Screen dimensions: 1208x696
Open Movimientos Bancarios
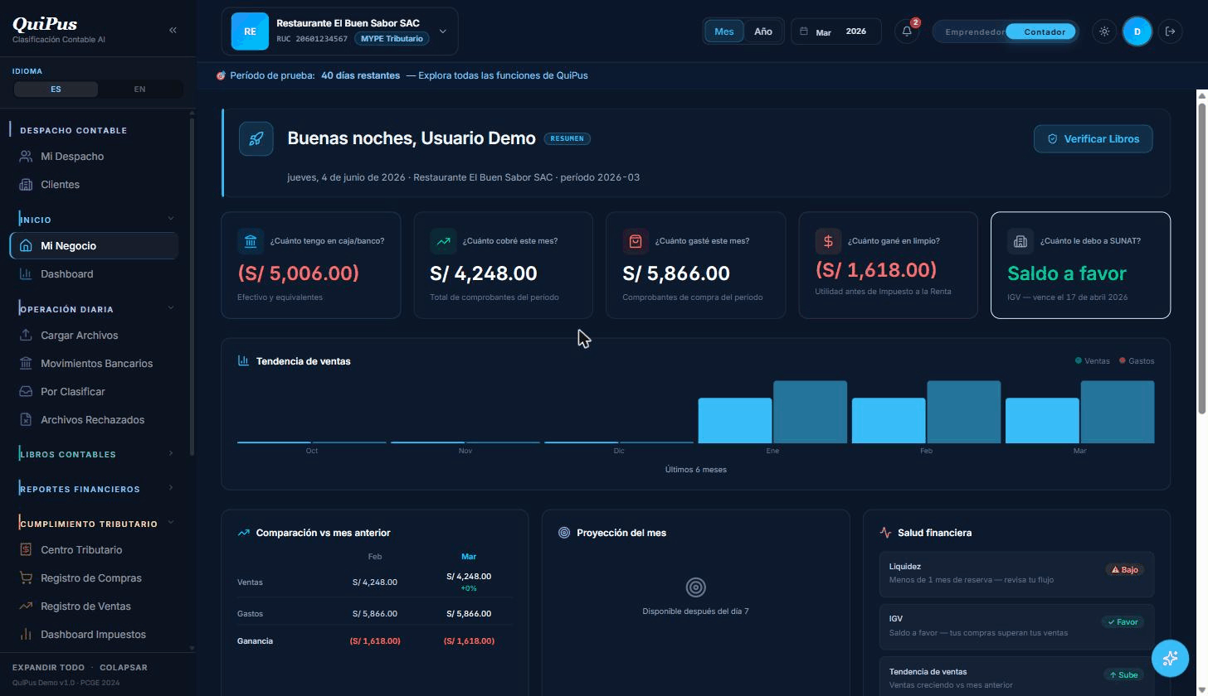[94, 364]
